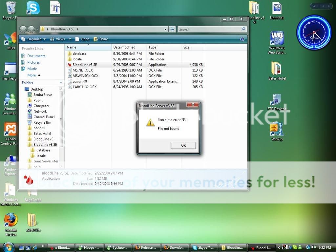Viewport: 336px width, 252px height.
Task: Sort files by the Name column
Action: (88, 47)
